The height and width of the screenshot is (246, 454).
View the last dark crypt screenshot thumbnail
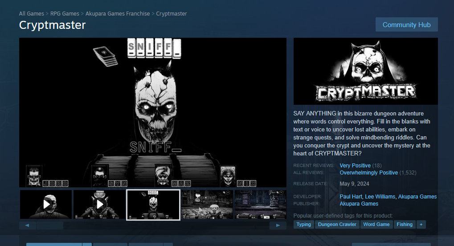pyautogui.click(x=260, y=204)
